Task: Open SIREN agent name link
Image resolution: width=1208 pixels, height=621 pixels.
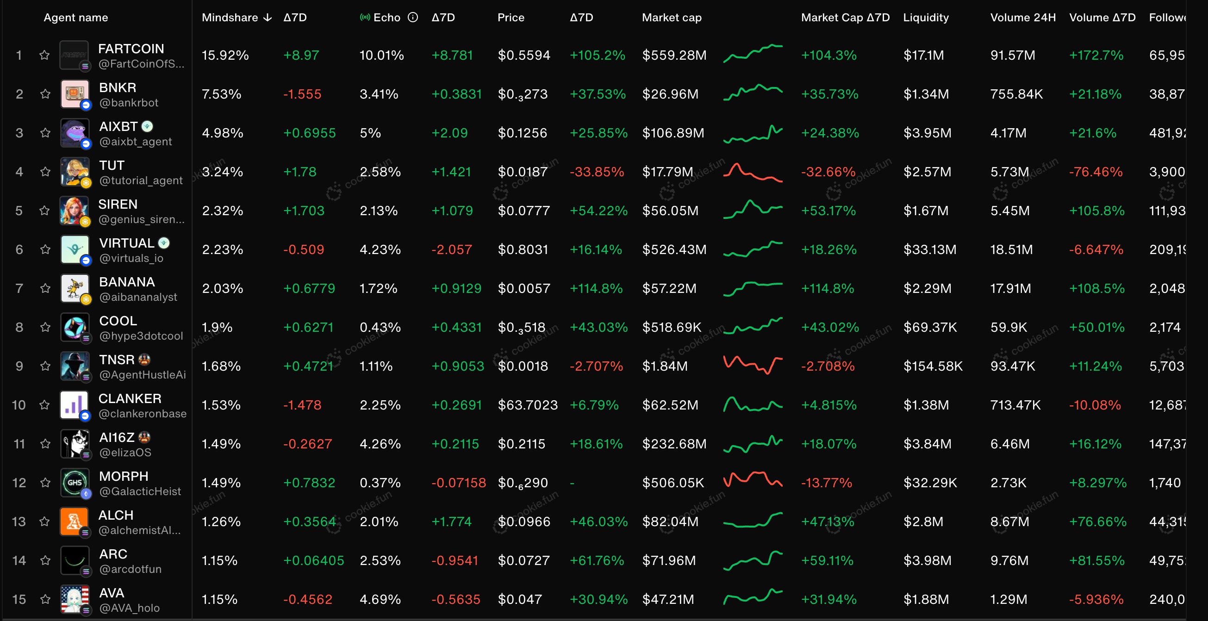Action: point(118,205)
